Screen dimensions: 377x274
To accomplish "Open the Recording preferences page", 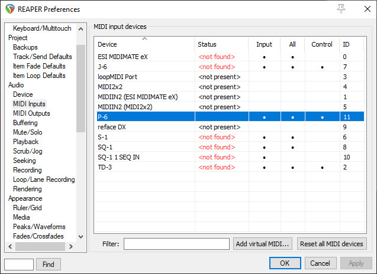I will tap(27, 170).
